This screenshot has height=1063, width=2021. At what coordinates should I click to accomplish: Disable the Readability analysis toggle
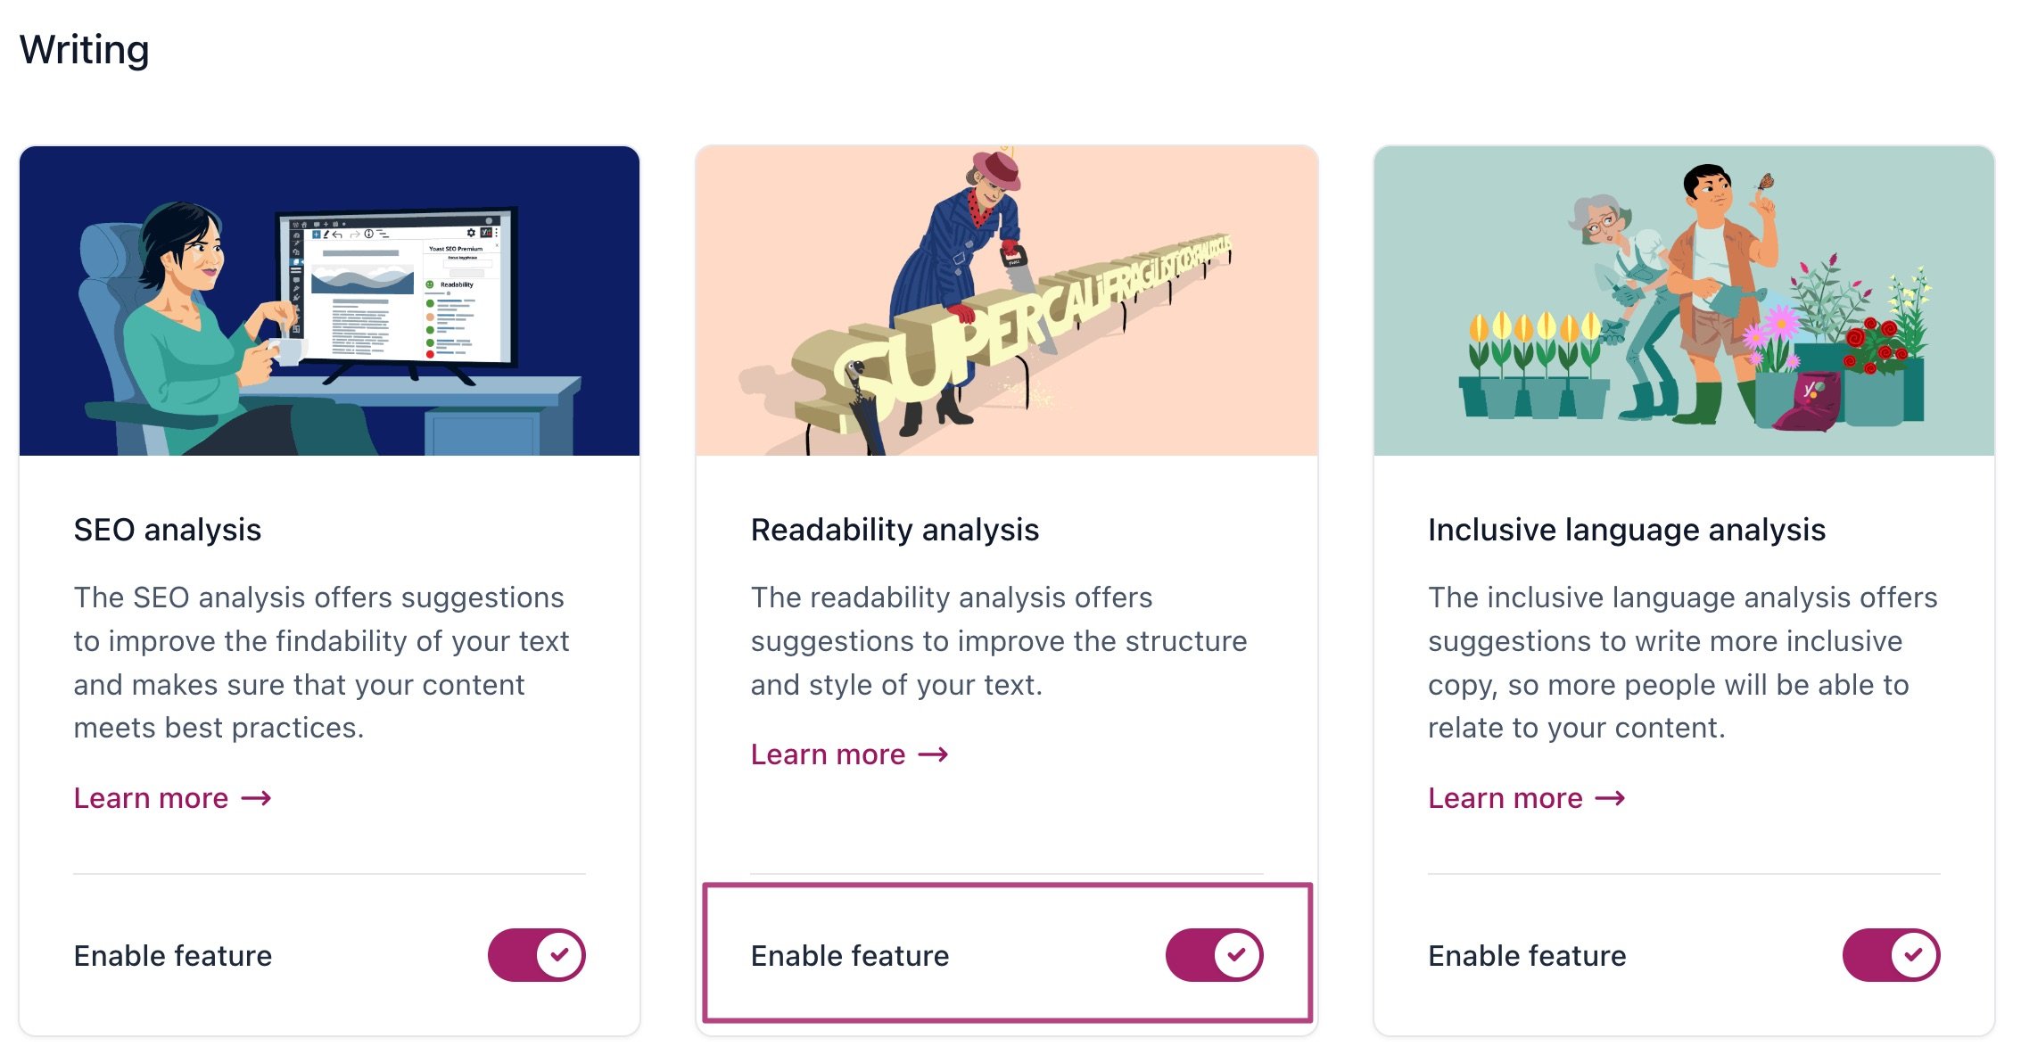click(1213, 955)
